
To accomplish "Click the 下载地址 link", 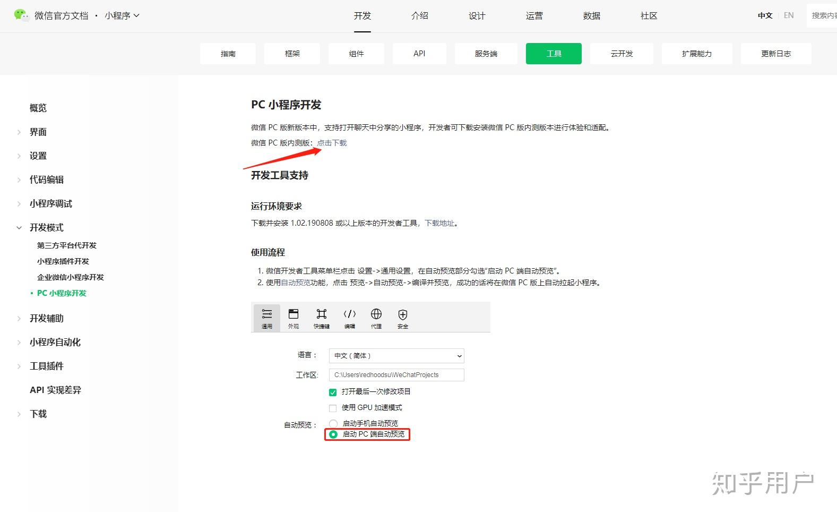I will pos(439,223).
